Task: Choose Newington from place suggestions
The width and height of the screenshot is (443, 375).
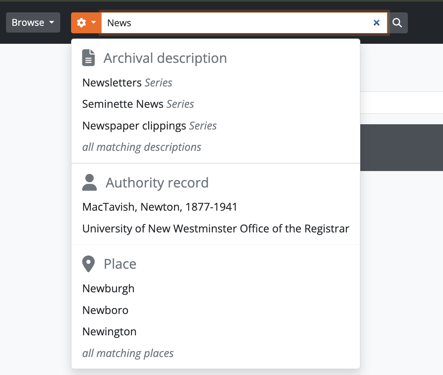Action: pyautogui.click(x=109, y=332)
